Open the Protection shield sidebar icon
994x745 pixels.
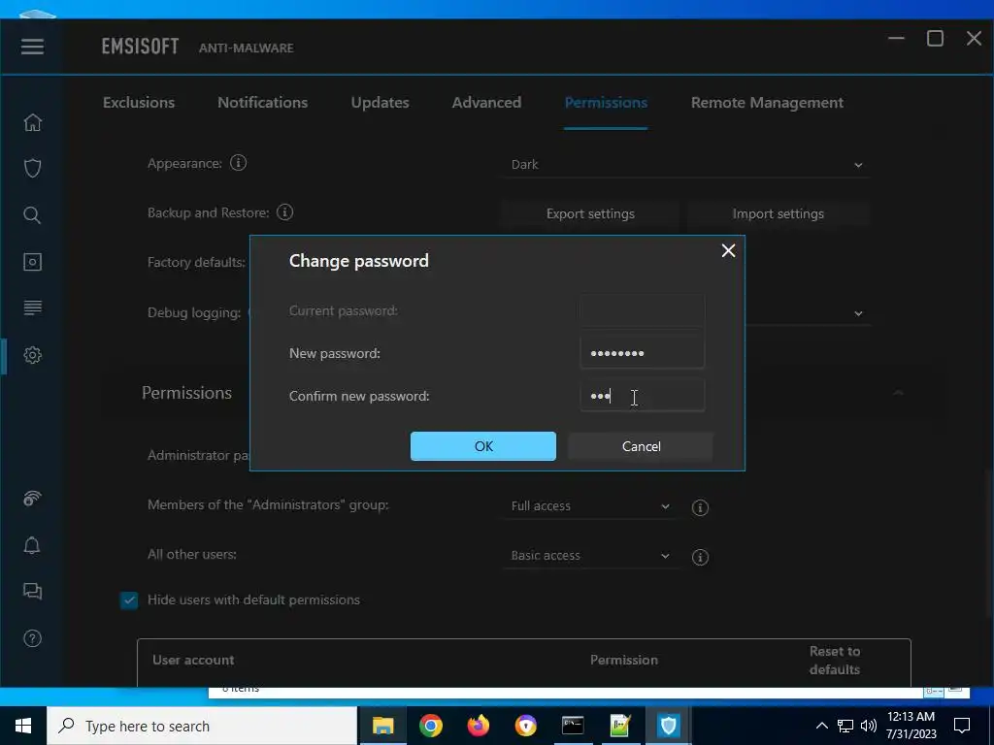point(32,168)
